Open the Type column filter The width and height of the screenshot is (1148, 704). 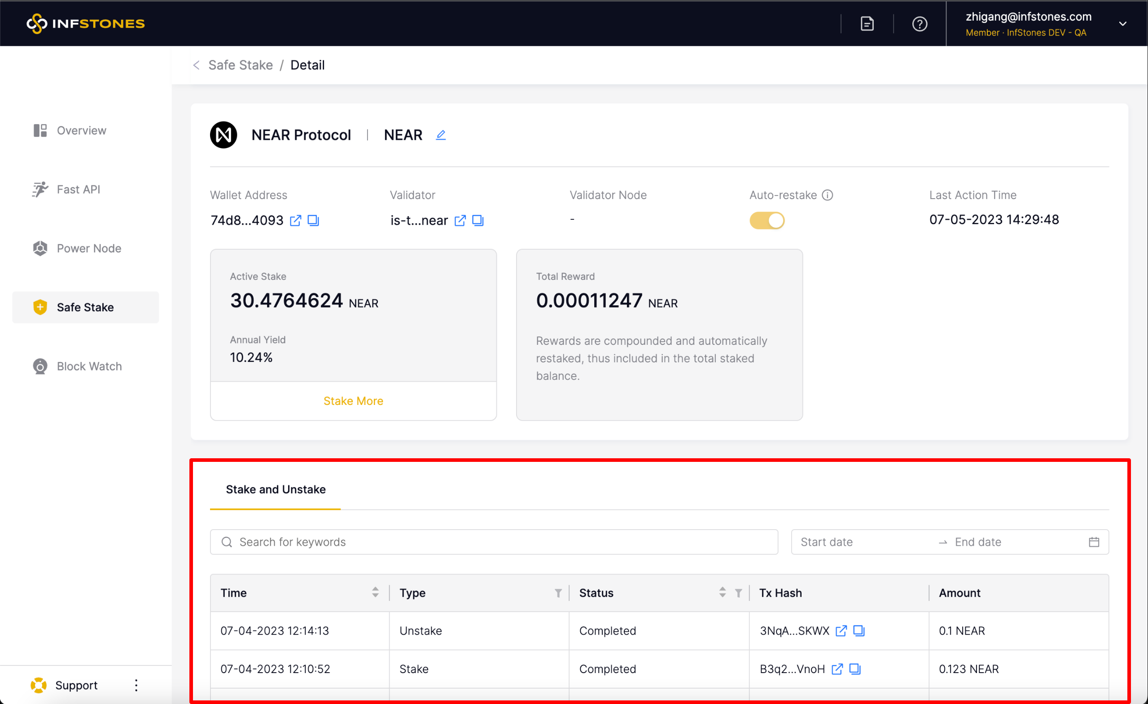558,593
